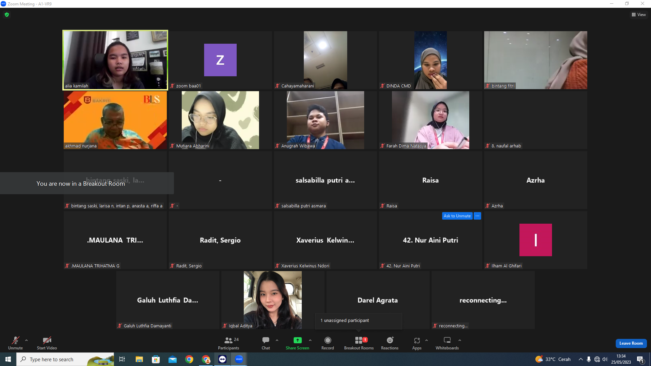This screenshot has width=651, height=366.
Task: Expand chat options caret
Action: (x=277, y=340)
